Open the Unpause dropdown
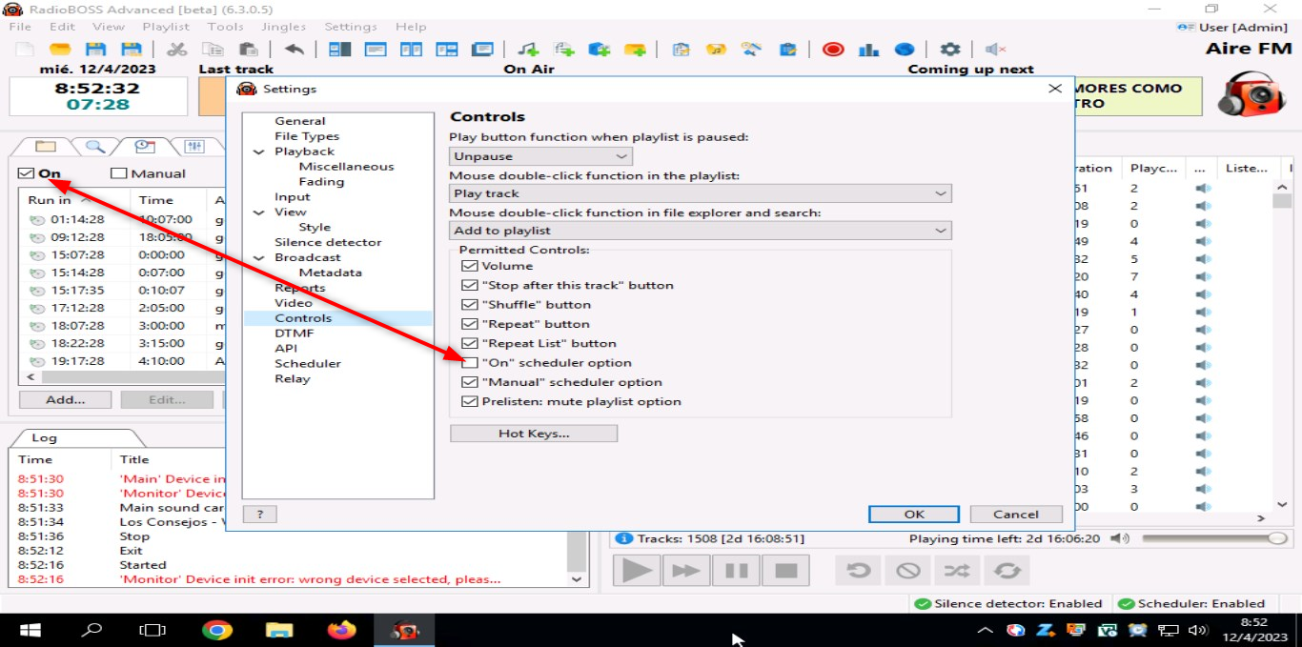 tap(540, 156)
